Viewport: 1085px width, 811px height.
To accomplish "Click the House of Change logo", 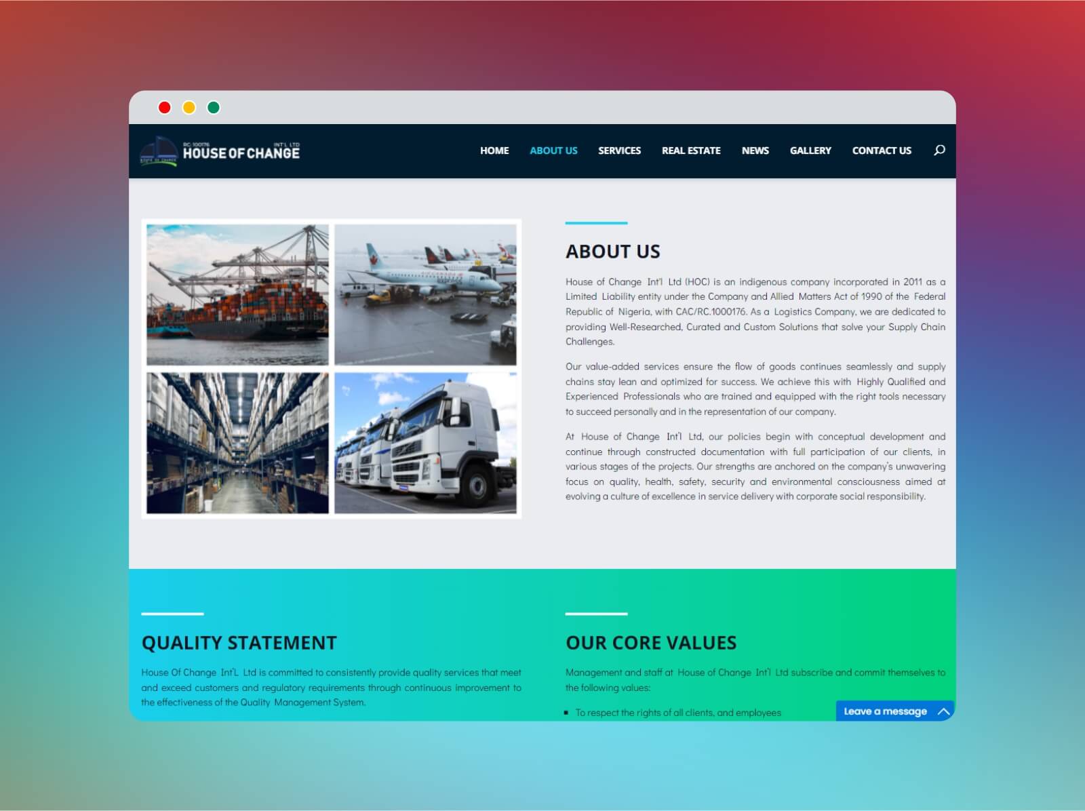I will (x=220, y=151).
